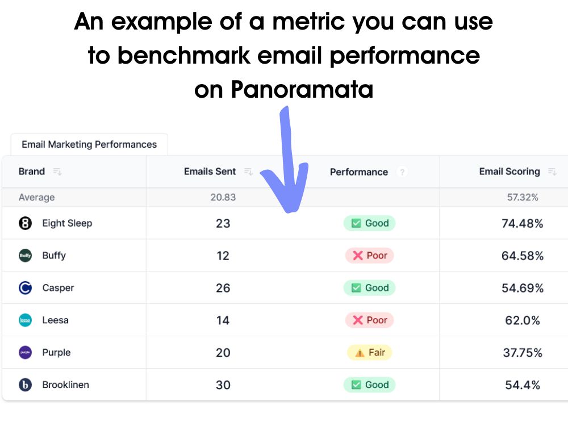
Task: Click the Buffy brand logo
Action: 25,256
